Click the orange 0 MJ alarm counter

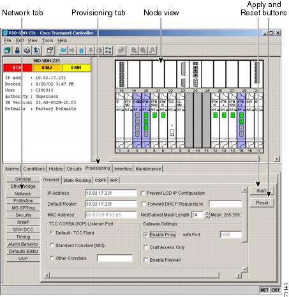47,68
